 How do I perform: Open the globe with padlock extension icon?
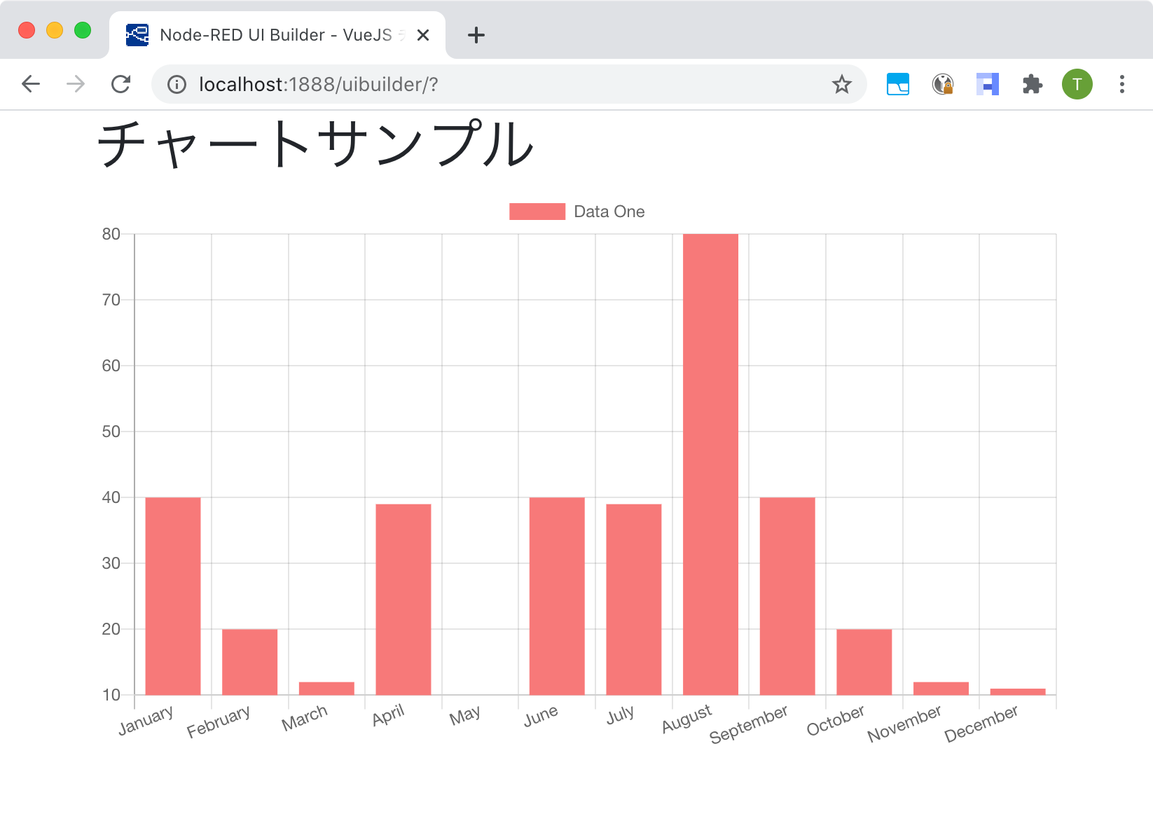943,84
